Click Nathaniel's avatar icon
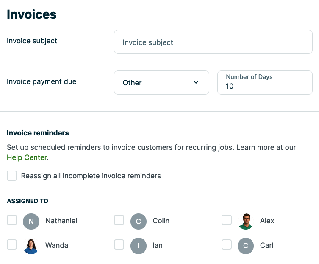 coord(31,221)
